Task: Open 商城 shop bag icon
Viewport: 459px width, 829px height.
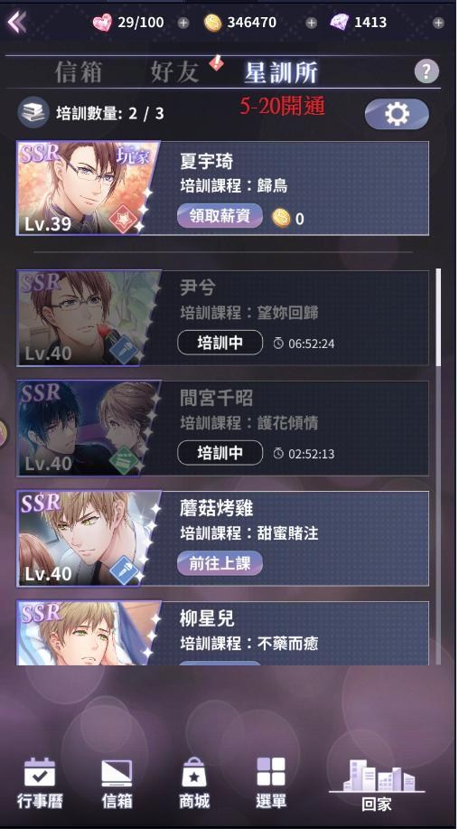Action: 194,783
